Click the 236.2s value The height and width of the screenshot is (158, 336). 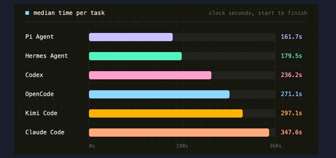[291, 75]
